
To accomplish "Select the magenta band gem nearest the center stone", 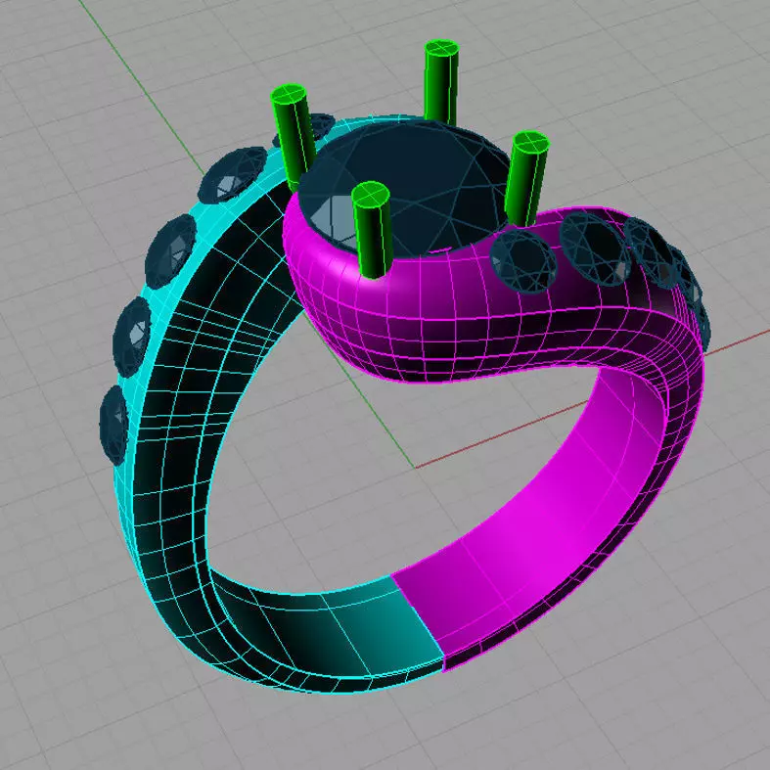I will [523, 261].
